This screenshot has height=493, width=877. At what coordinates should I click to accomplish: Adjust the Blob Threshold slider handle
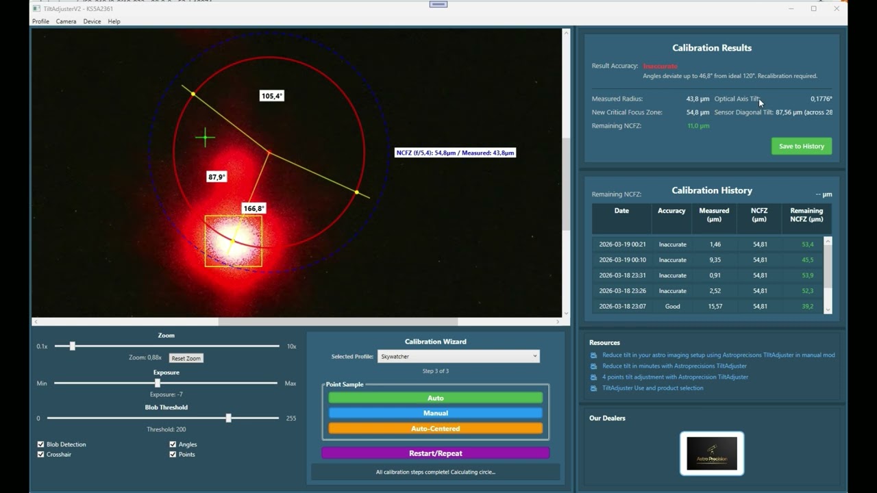pos(228,418)
